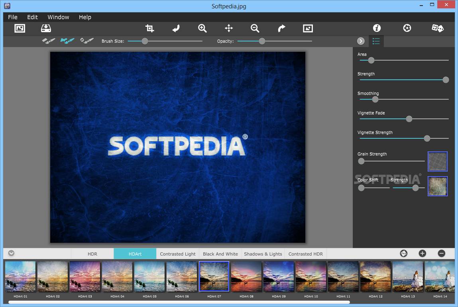Screen dimensions: 458x307
Task: Open the Help menu
Action: 85,17
